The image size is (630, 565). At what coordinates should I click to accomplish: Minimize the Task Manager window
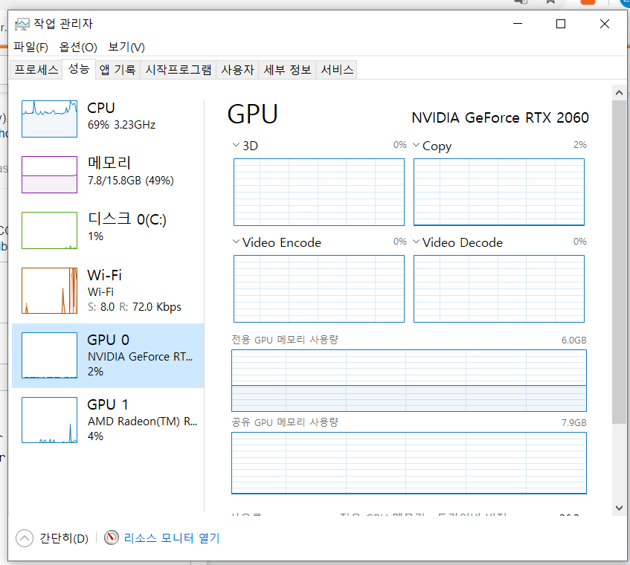tap(518, 24)
